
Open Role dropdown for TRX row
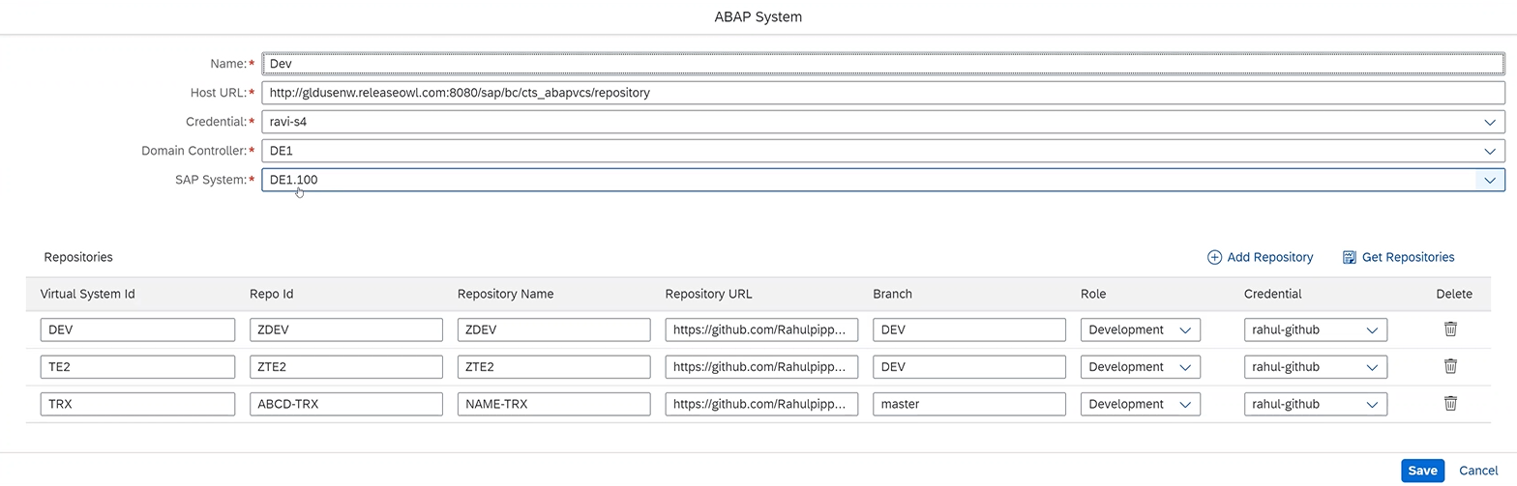(1184, 404)
